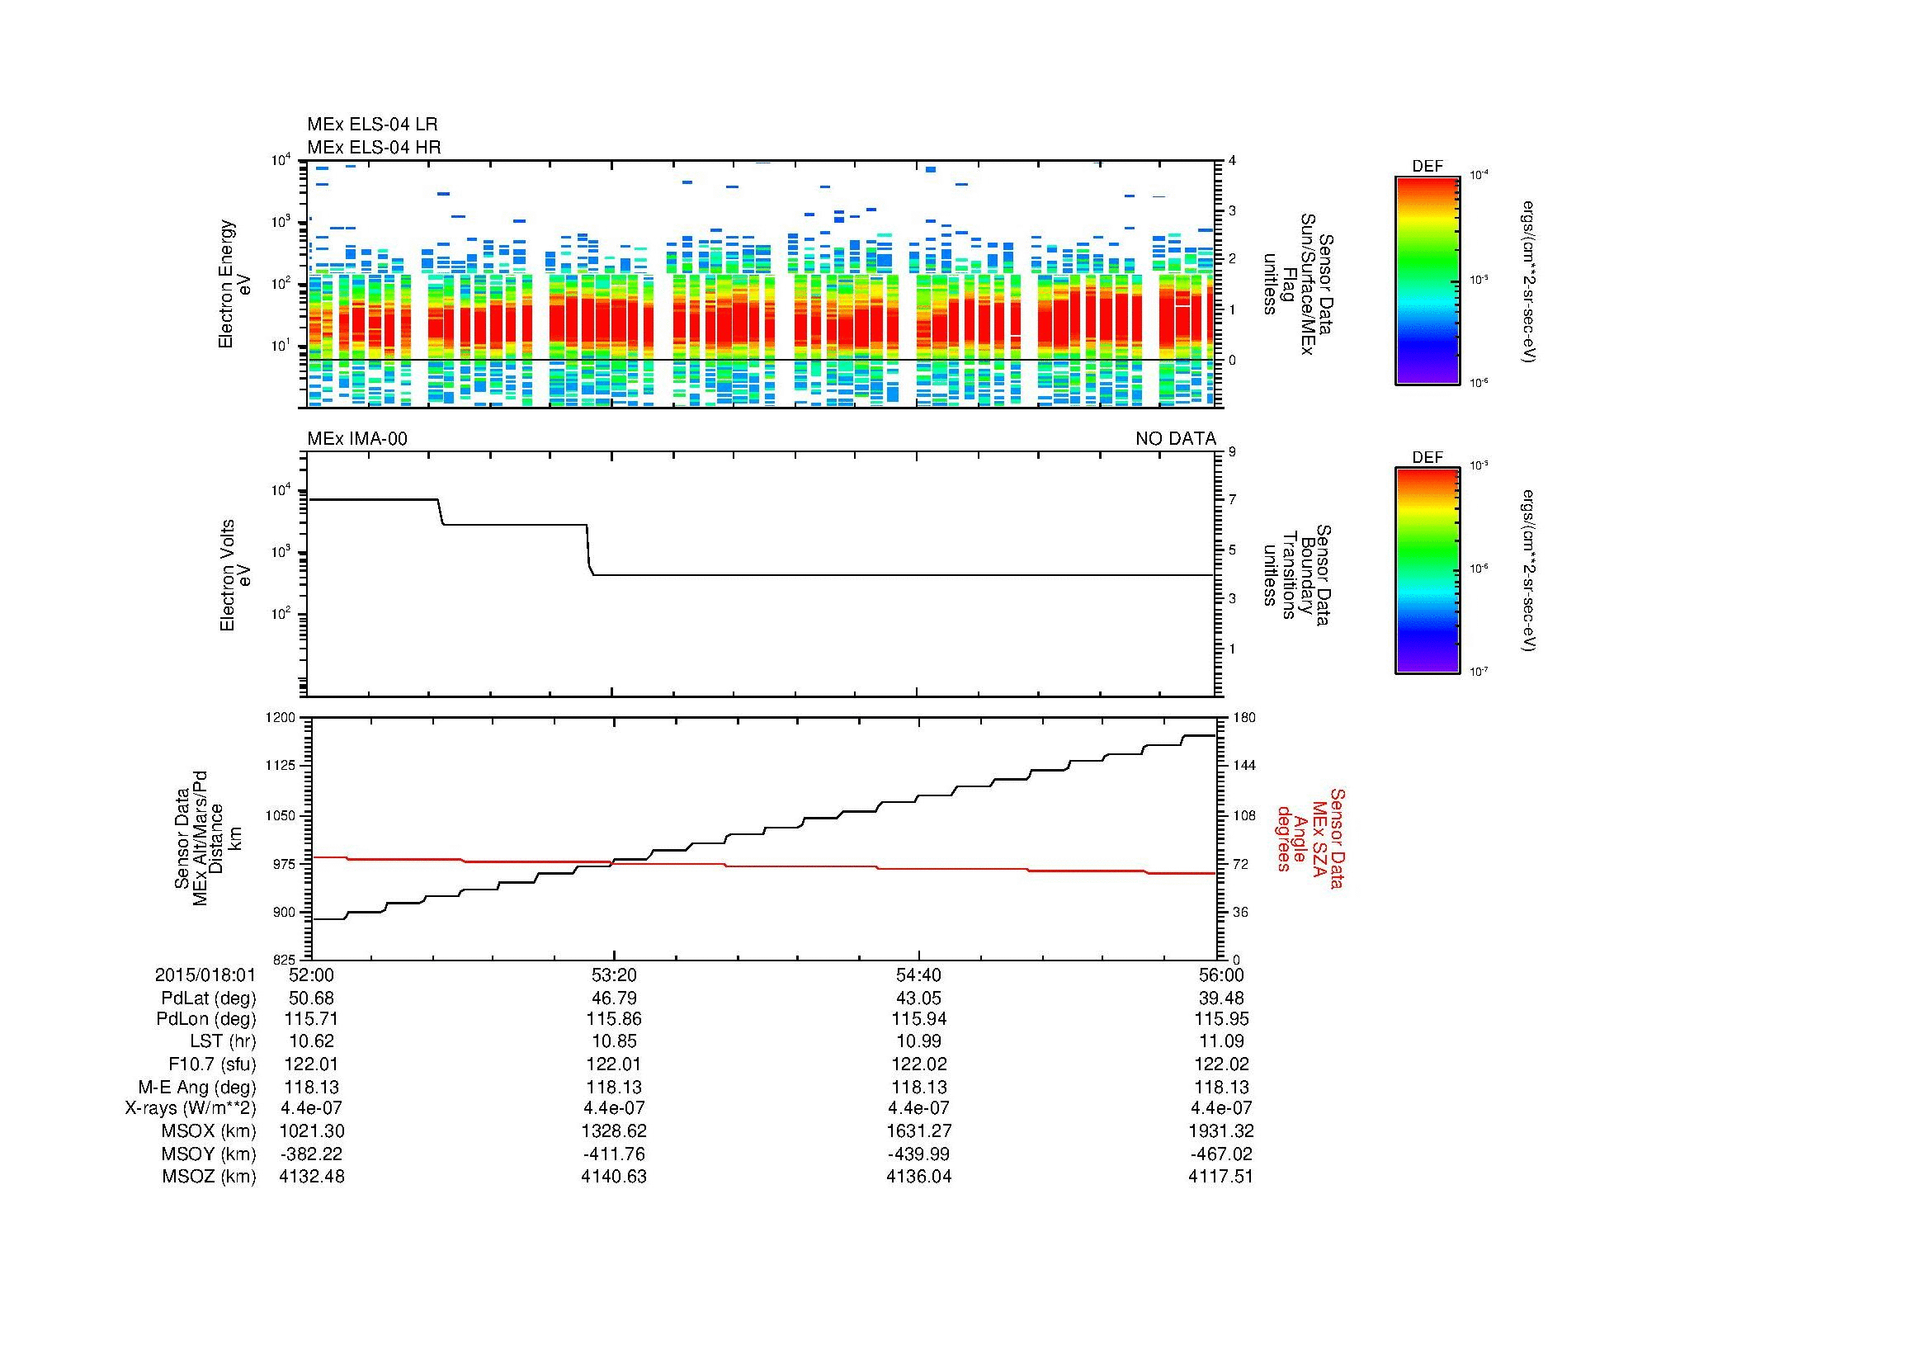Click the 'PdLon (deg)' row label
Viewport: 1930px width, 1364px height.
tap(206, 1018)
